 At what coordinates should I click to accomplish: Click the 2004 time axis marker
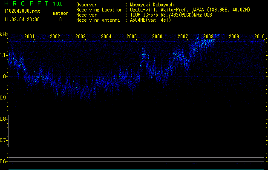click(x=106, y=36)
